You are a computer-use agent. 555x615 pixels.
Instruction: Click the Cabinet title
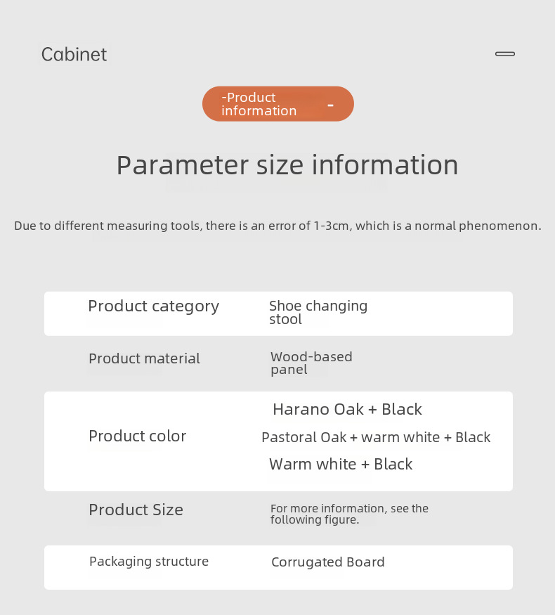click(74, 55)
